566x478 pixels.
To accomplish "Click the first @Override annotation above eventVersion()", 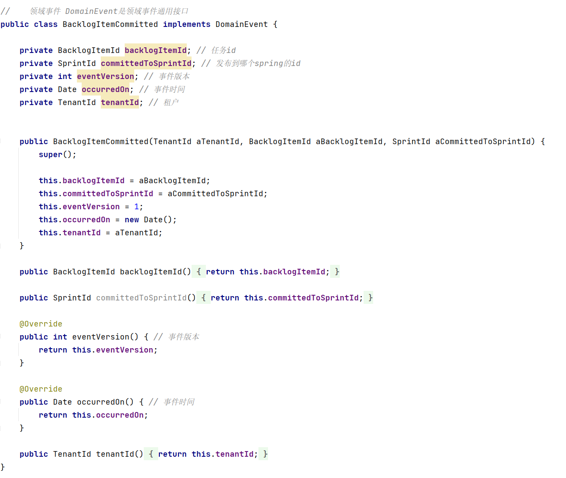I will (x=41, y=324).
